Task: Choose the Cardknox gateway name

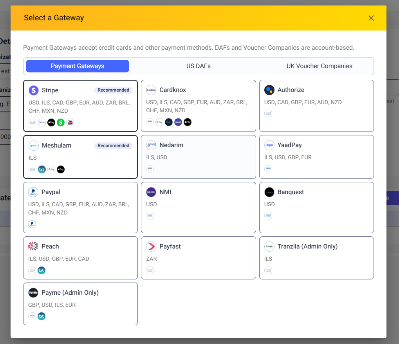Action: point(173,90)
